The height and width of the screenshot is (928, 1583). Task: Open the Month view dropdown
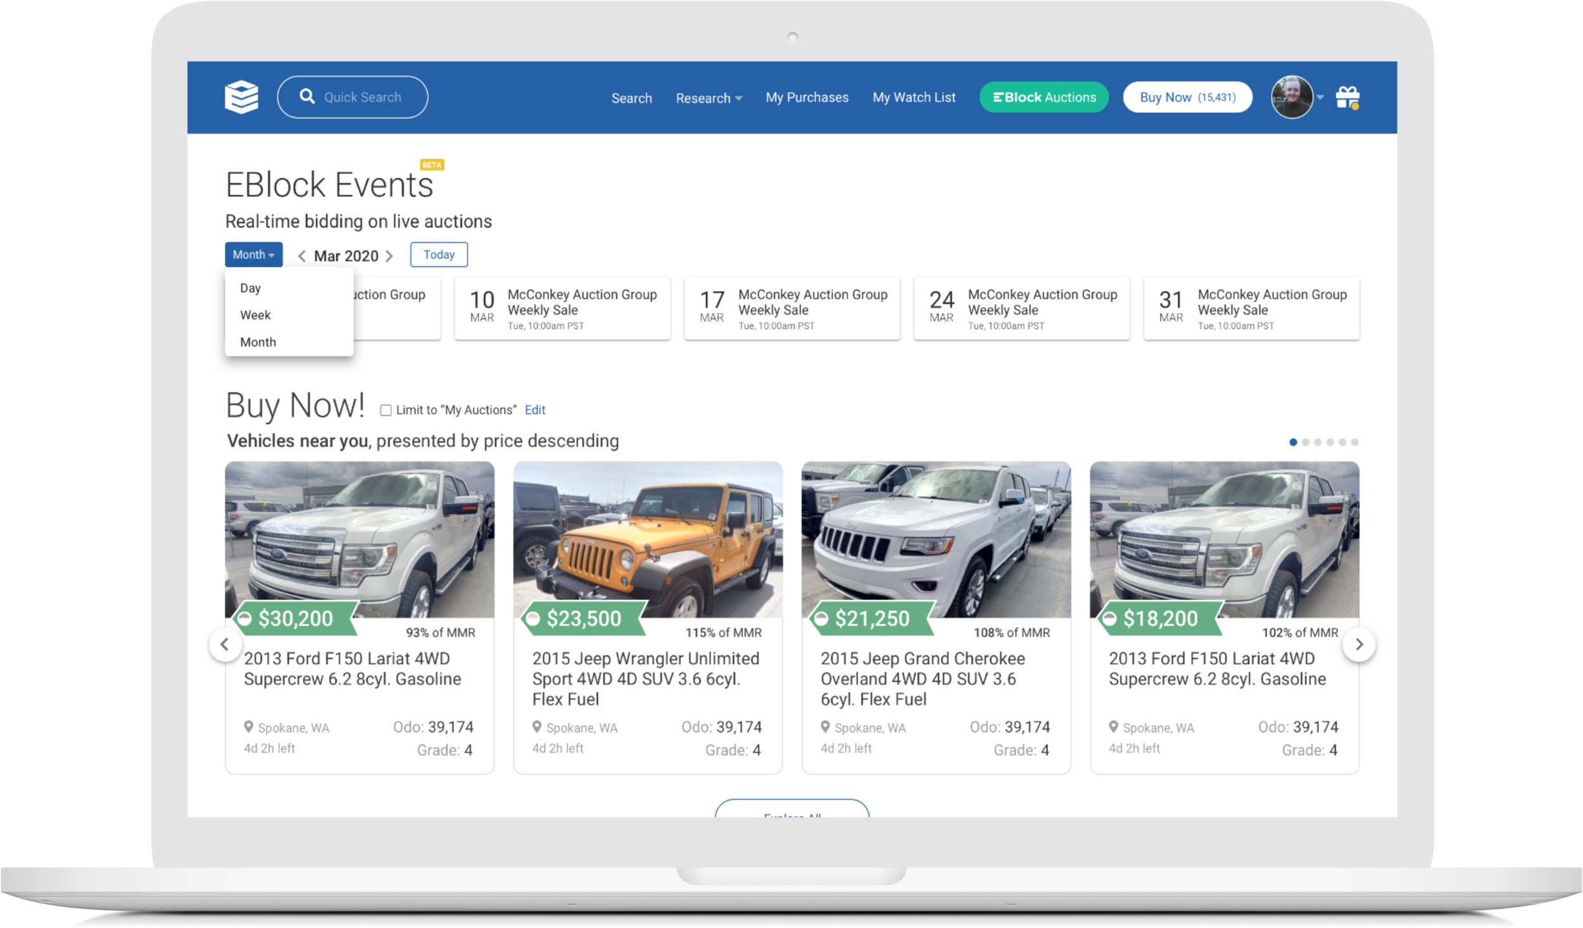tap(253, 254)
